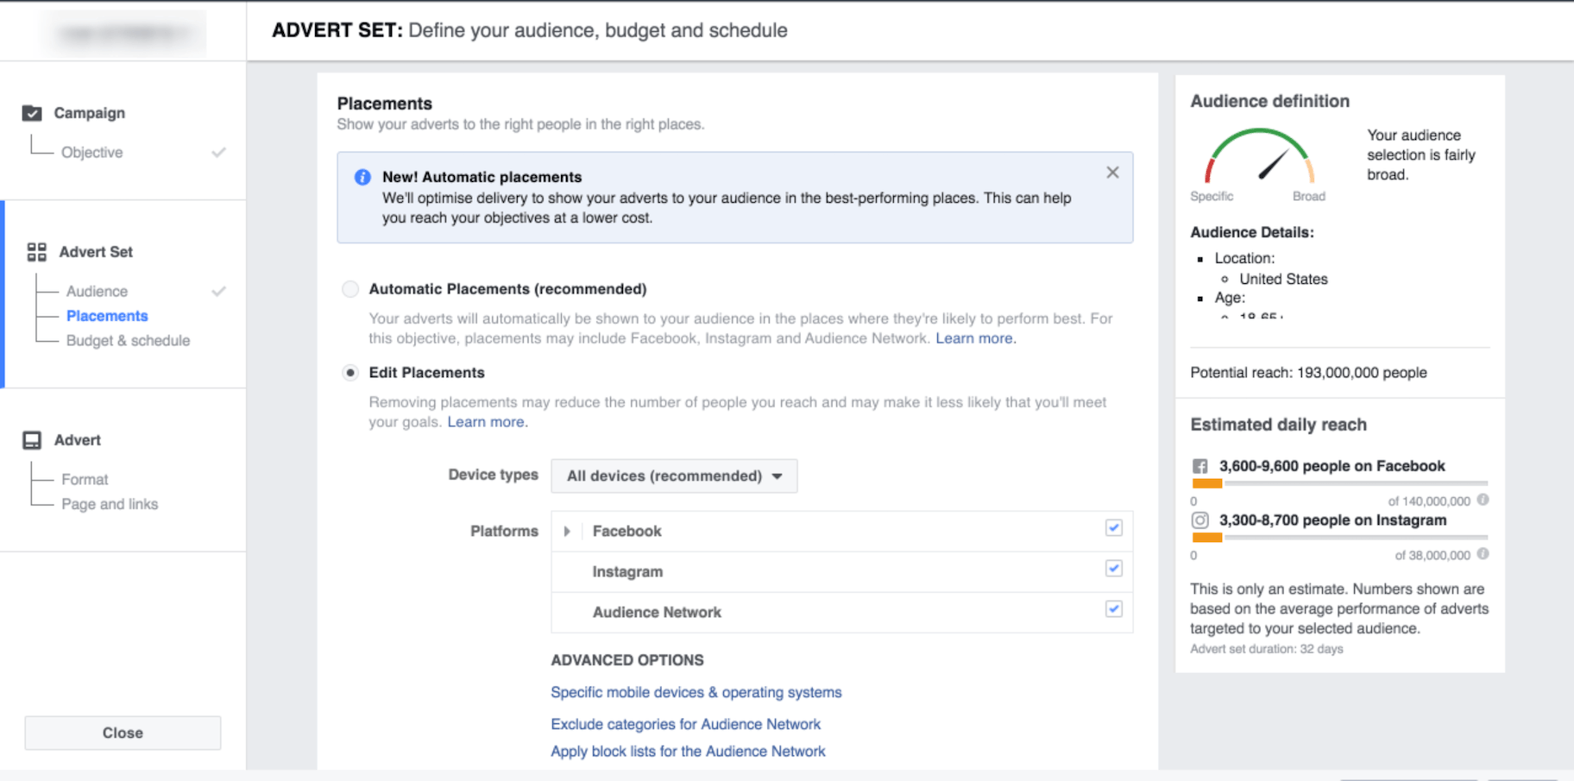Click info icon next to 38,000,000
Image resolution: width=1574 pixels, height=781 pixels.
[1483, 554]
